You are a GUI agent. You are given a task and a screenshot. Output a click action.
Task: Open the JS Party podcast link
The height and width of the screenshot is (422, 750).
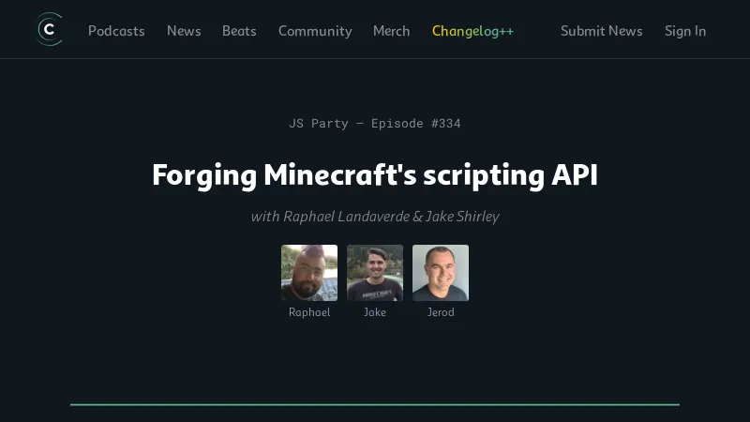pos(319,123)
